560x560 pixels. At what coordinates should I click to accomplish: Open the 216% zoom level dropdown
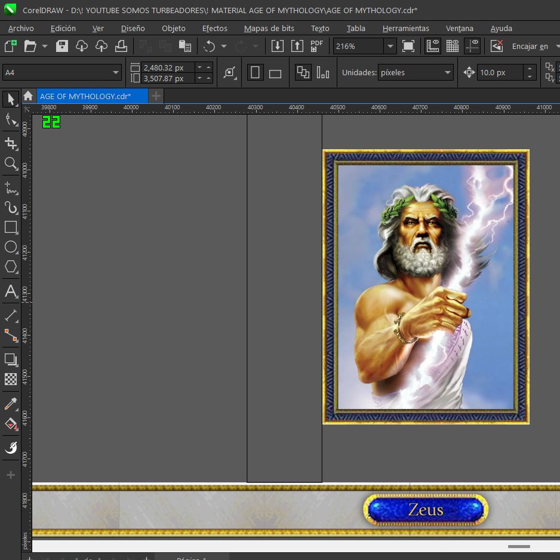coord(390,46)
